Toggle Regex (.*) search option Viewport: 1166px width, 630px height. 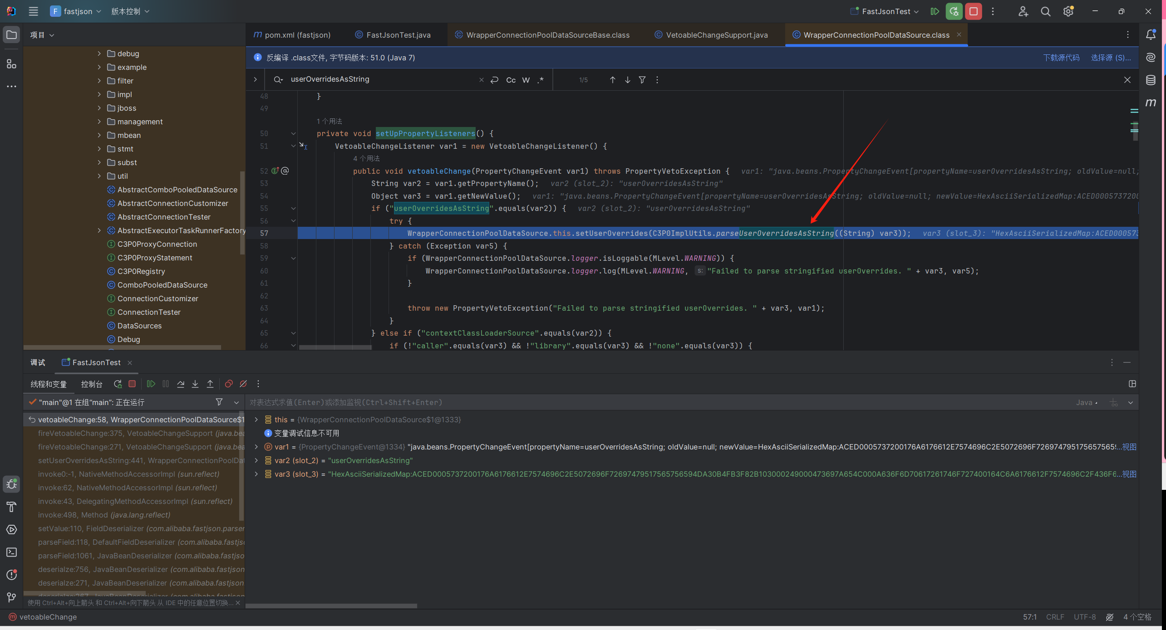pyautogui.click(x=541, y=80)
